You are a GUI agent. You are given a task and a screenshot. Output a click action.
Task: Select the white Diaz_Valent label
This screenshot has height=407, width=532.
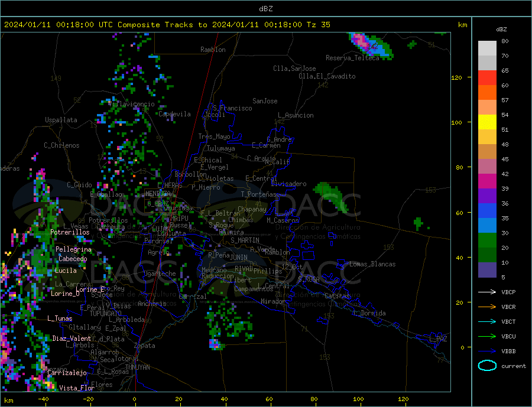click(72, 338)
